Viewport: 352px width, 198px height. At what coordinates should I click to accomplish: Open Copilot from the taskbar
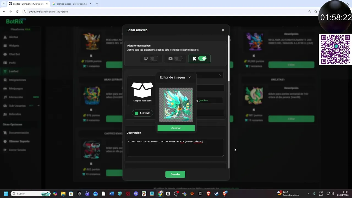pos(55,194)
